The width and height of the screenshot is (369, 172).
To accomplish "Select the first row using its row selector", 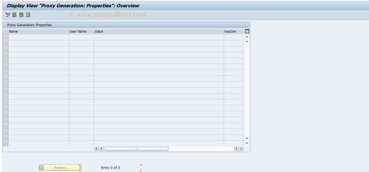I will coord(6,37).
